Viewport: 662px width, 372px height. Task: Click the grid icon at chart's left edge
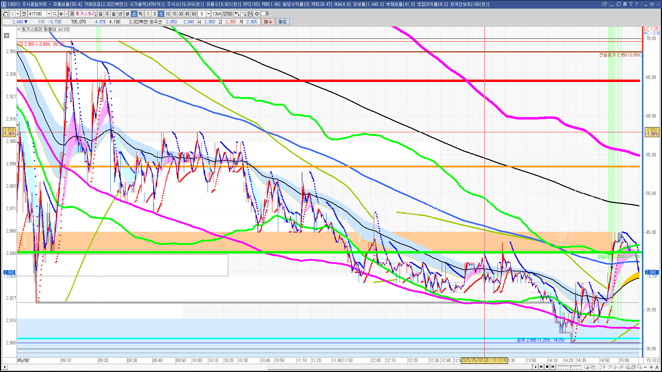point(7,35)
